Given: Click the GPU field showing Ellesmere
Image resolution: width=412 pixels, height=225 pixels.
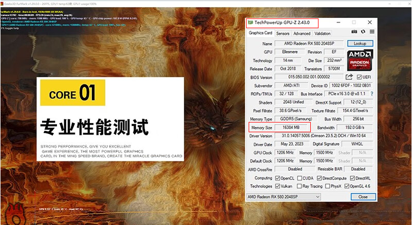Looking at the screenshot, I should click(290, 52).
